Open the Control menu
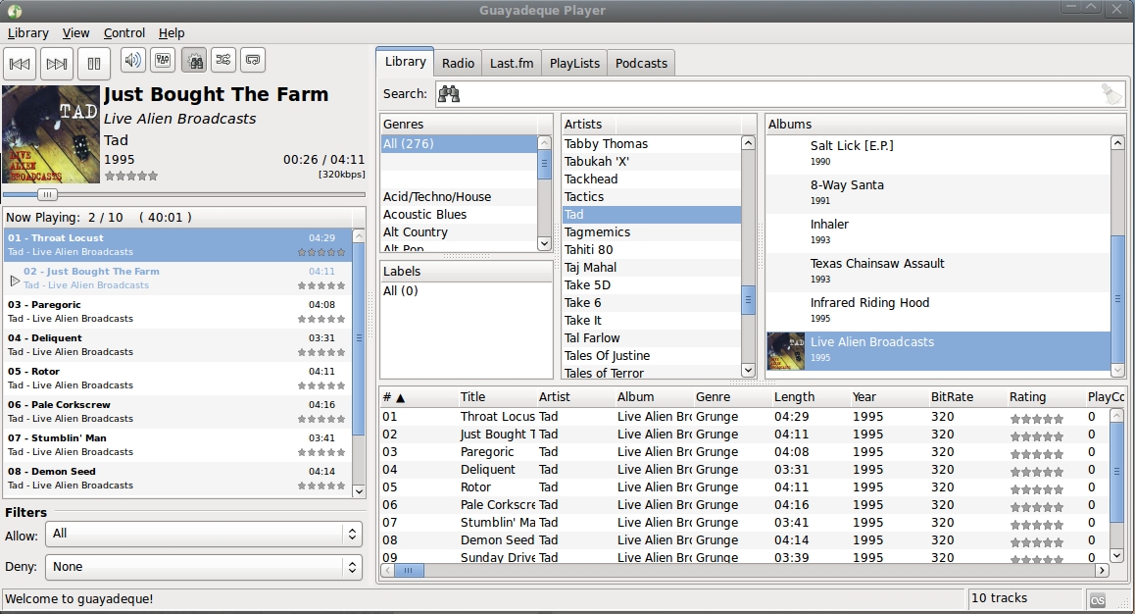The image size is (1135, 614). 123,32
